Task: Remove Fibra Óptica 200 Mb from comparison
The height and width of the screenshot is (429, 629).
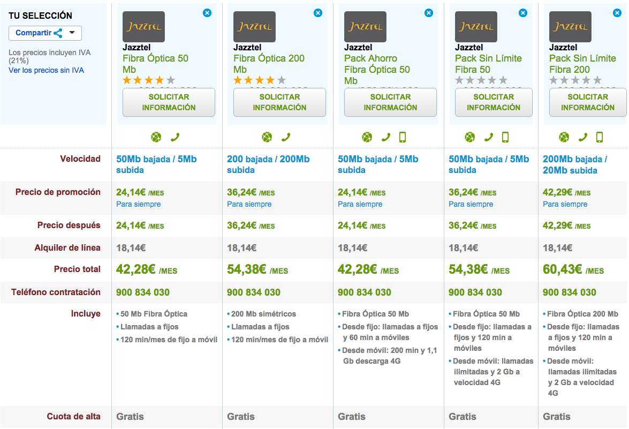Action: 317,13
